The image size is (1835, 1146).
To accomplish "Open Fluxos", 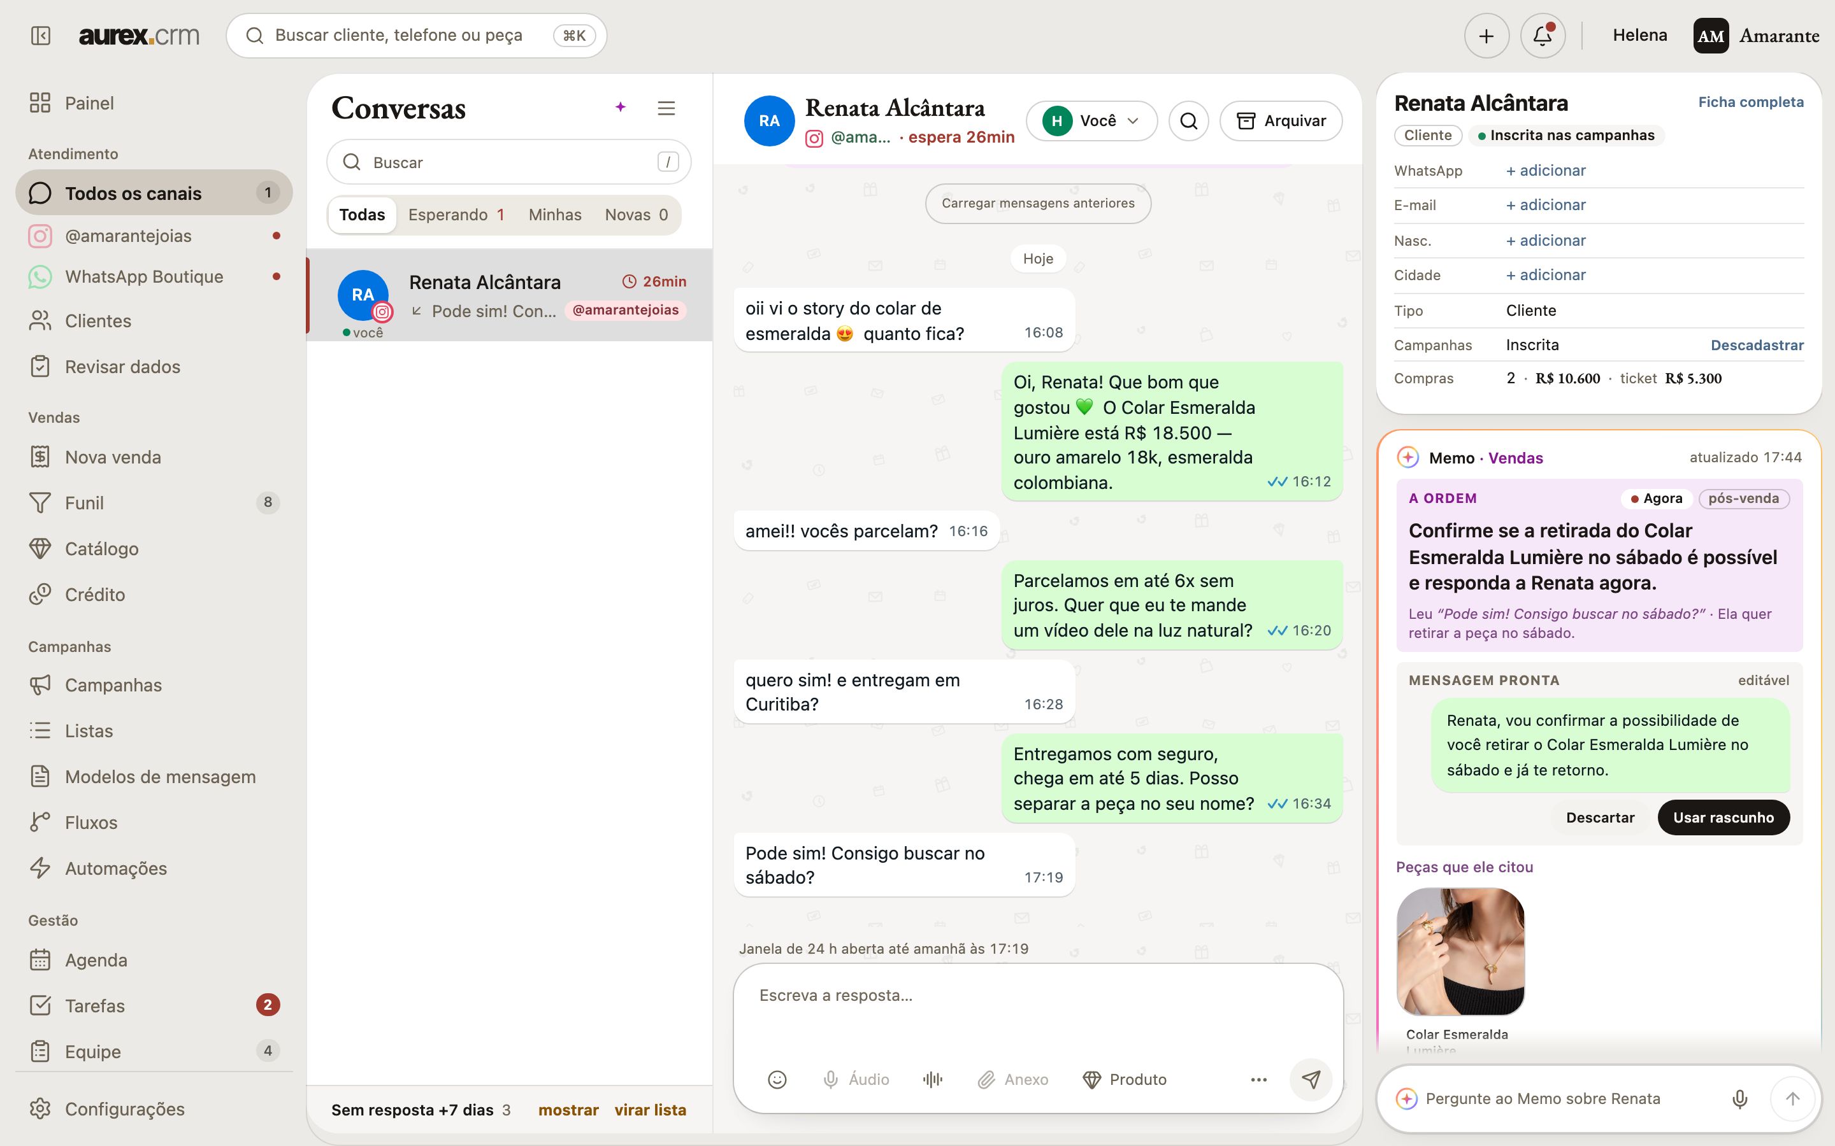I will tap(154, 823).
